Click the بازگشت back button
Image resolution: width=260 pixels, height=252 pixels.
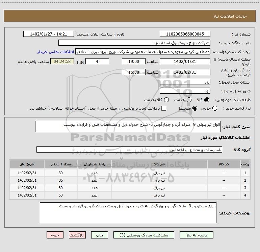click(x=77, y=235)
